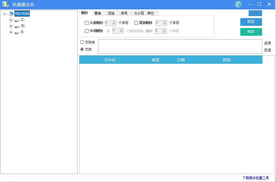Click the 预览 button
The width and height of the screenshot is (276, 182).
[251, 22]
